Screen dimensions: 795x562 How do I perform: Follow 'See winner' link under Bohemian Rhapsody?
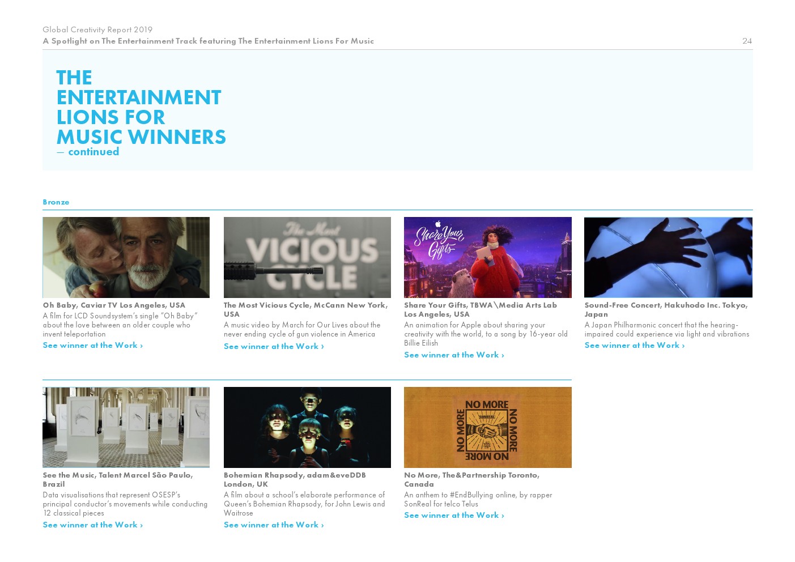pyautogui.click(x=274, y=525)
